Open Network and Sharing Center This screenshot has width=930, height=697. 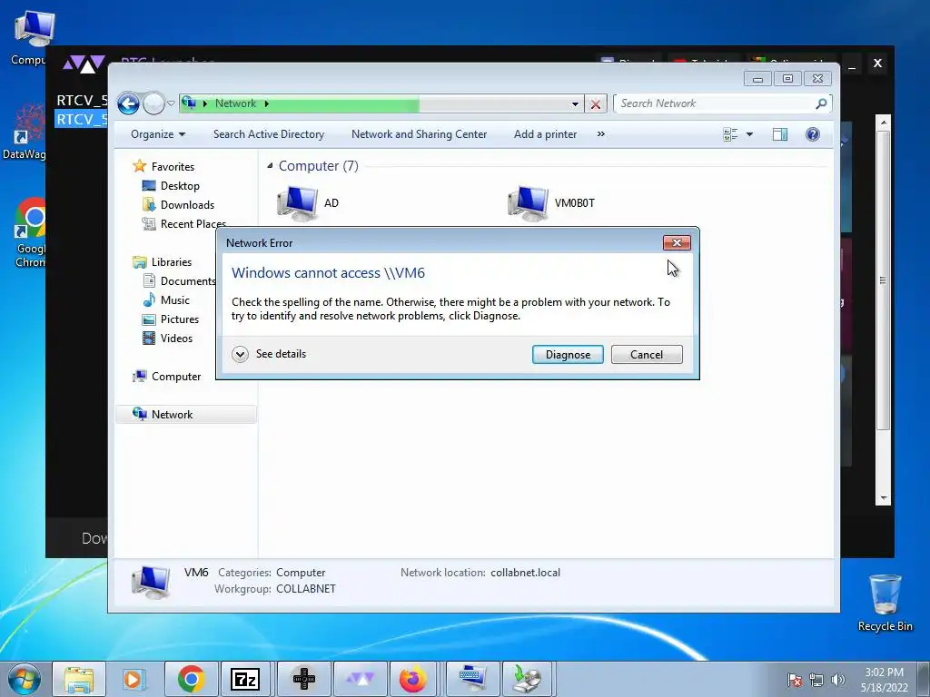[419, 134]
